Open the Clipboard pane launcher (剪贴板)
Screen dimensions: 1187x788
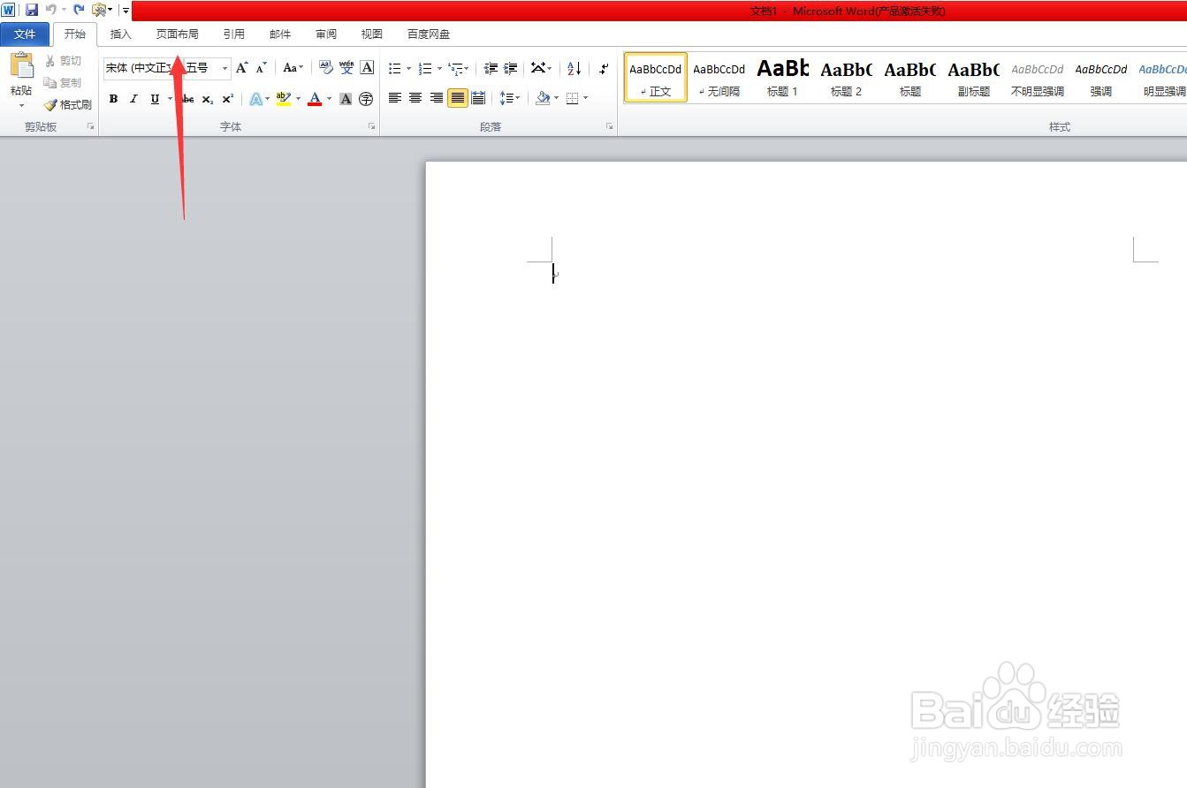click(90, 127)
